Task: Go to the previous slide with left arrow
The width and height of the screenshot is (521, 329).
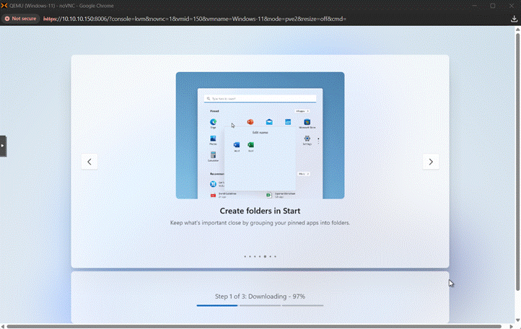Action: pyautogui.click(x=89, y=162)
